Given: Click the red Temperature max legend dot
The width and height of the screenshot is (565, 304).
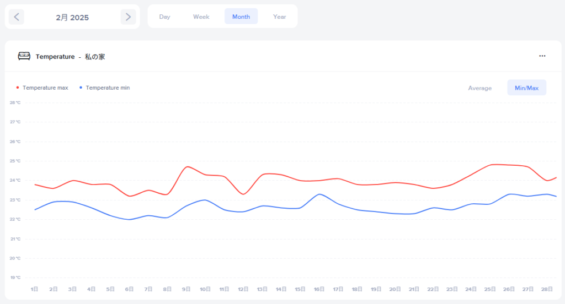Looking at the screenshot, I should pos(18,88).
